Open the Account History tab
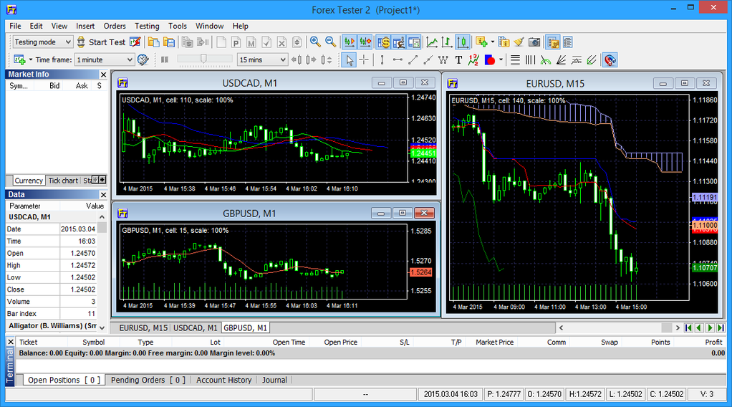Viewport: 732px width, 407px height. pos(223,380)
